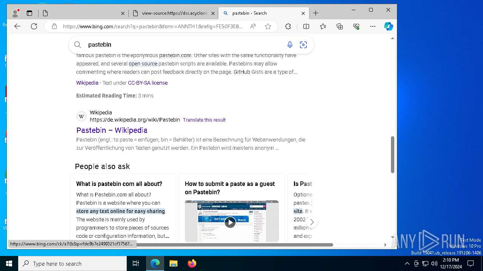This screenshot has width=483, height=271.
Task: Add this page to favorites
Action: (268, 26)
